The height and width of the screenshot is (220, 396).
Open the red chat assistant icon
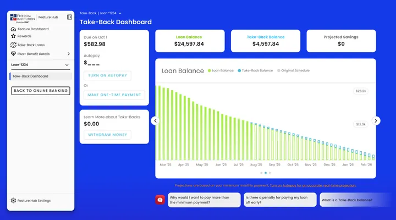tap(160, 200)
